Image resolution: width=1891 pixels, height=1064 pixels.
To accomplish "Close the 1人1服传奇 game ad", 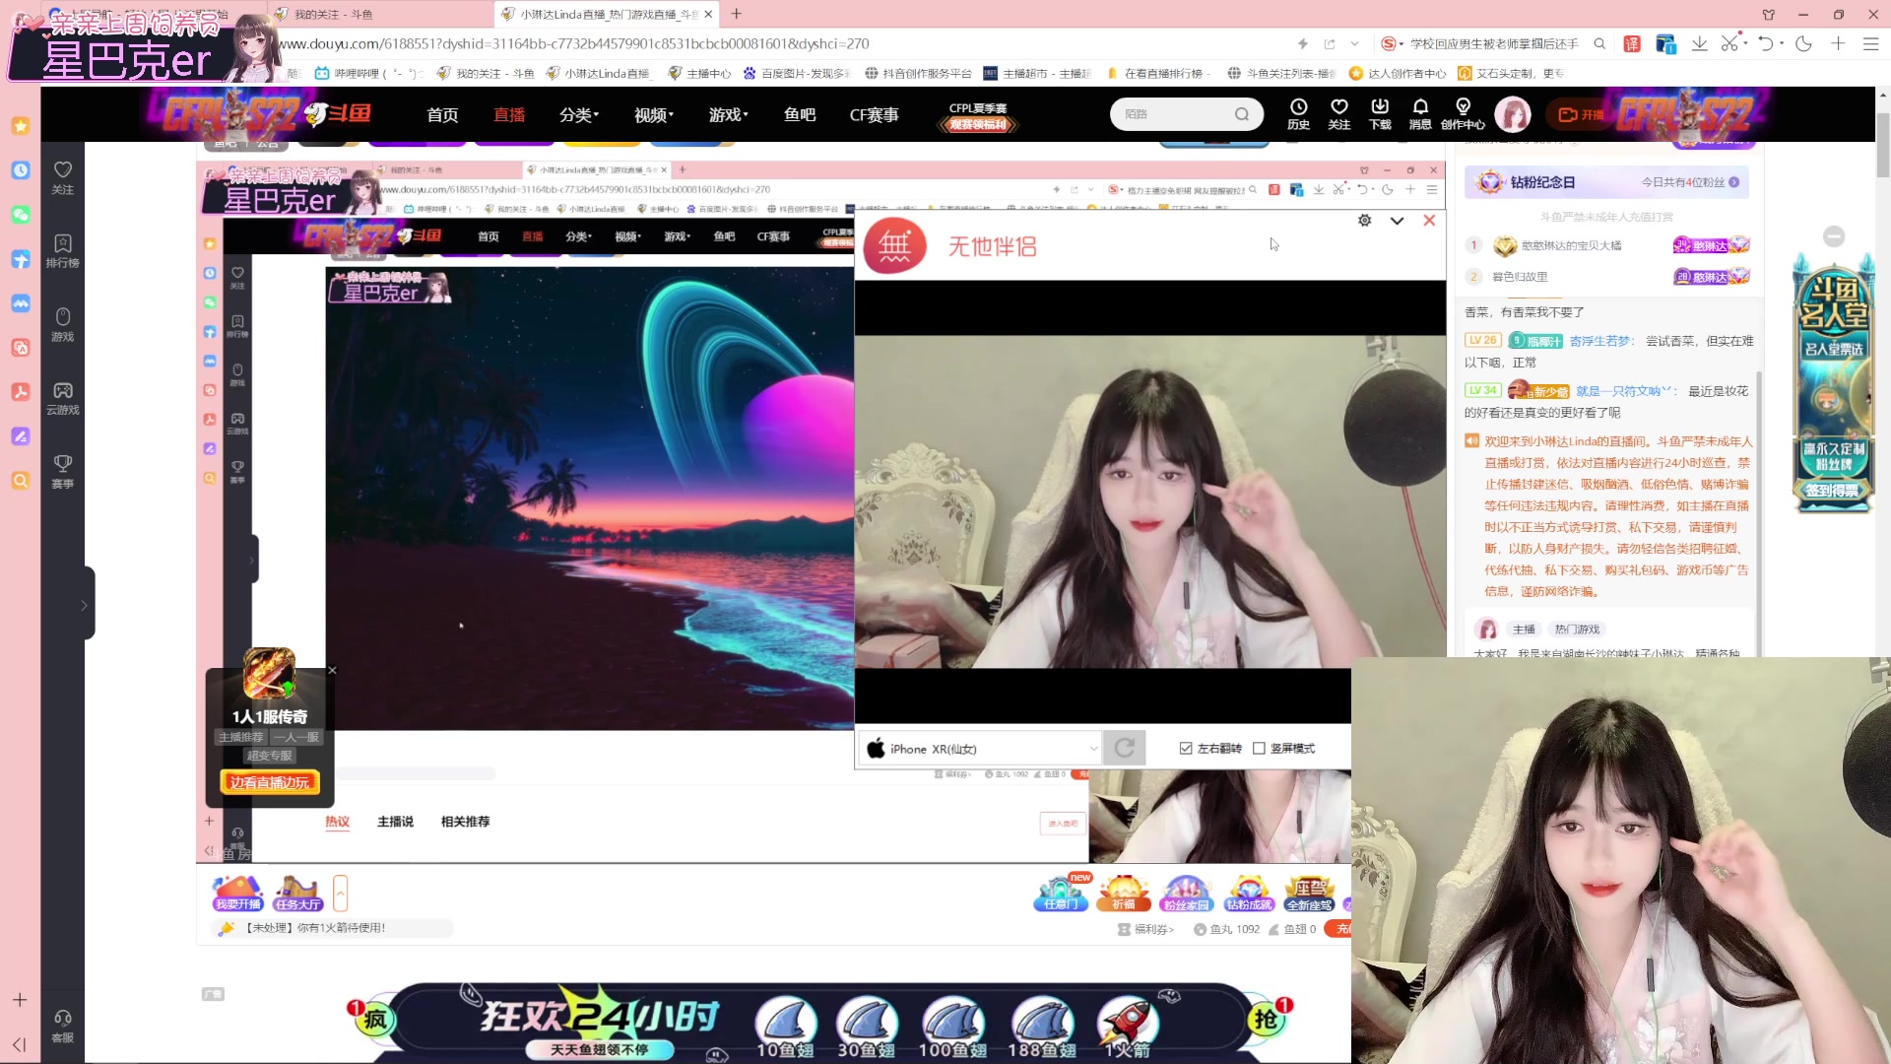I will point(332,671).
